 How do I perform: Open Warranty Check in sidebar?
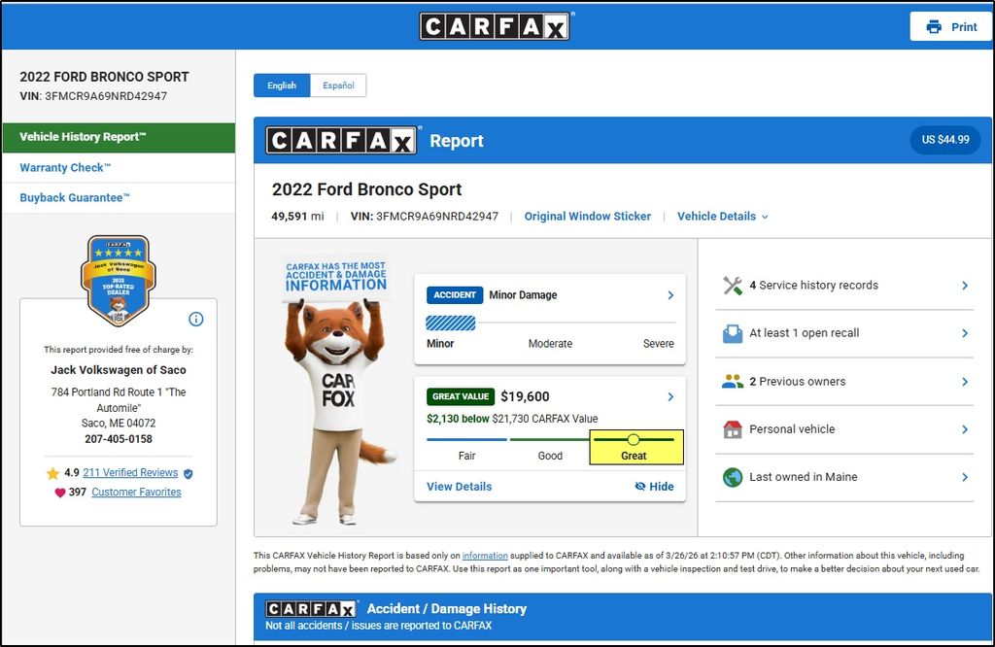[x=65, y=168]
